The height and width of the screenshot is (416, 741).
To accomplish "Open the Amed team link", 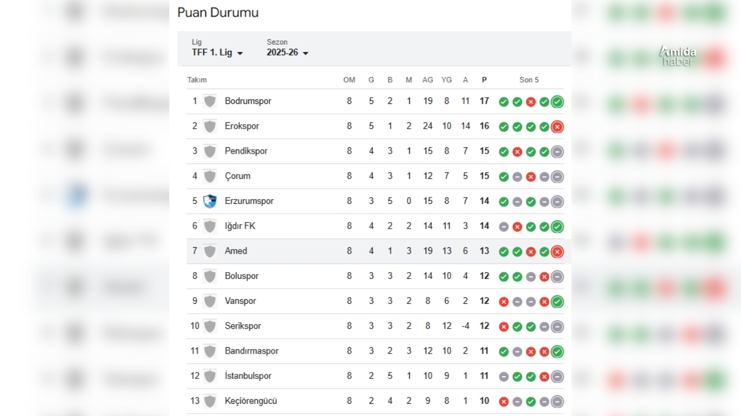I will coord(236,251).
